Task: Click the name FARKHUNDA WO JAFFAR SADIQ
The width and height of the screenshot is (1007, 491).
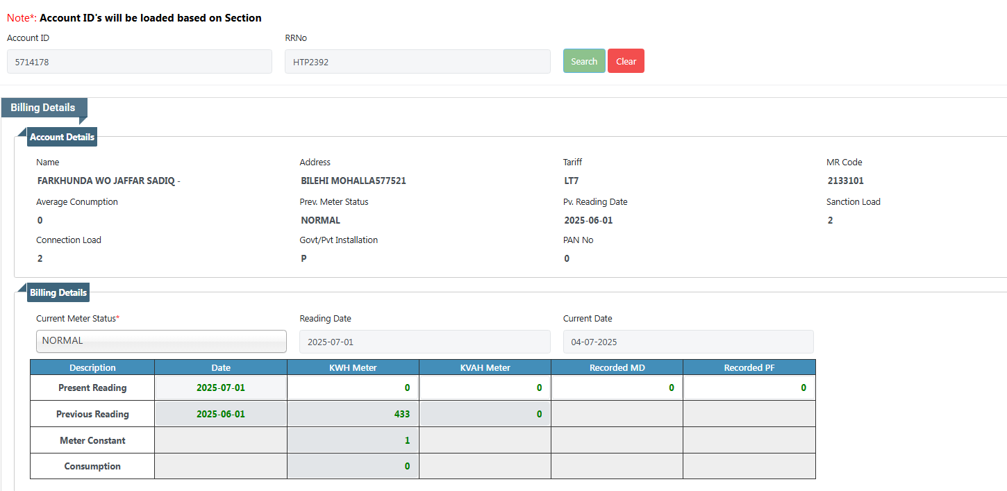Action: point(109,181)
